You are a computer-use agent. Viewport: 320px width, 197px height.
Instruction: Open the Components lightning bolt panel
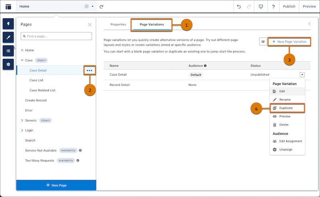tap(8, 24)
